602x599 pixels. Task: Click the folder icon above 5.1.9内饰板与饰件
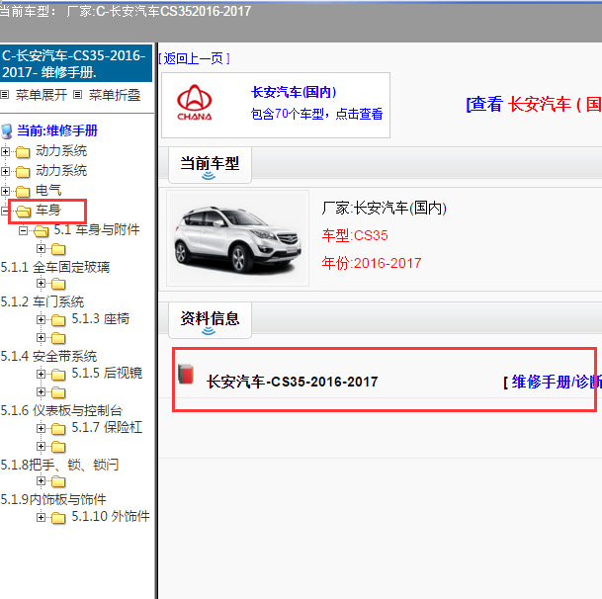(x=58, y=481)
